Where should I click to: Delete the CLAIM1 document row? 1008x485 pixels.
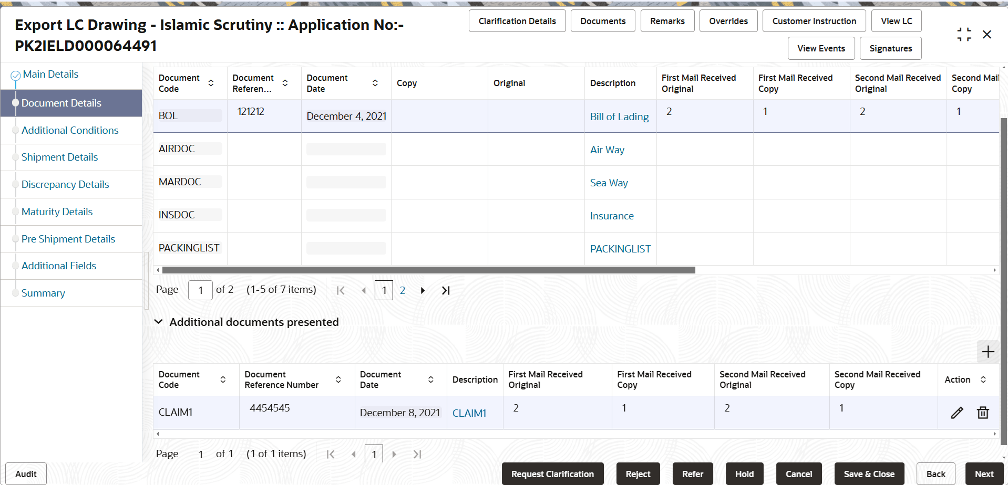tap(983, 413)
